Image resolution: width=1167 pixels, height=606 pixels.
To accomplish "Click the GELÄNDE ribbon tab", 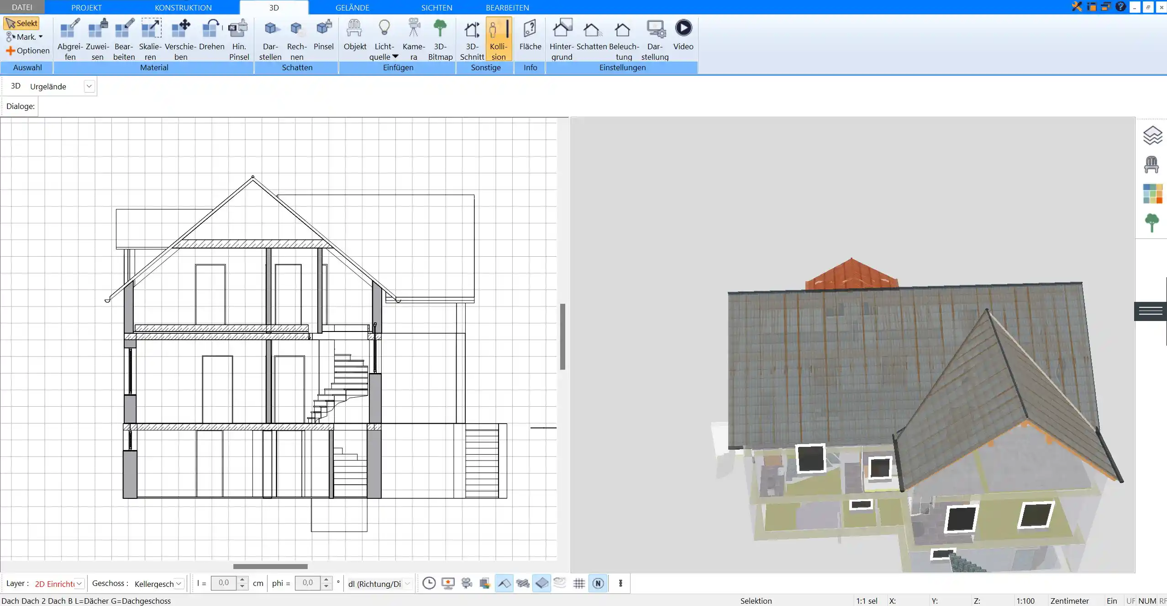I will [x=352, y=7].
